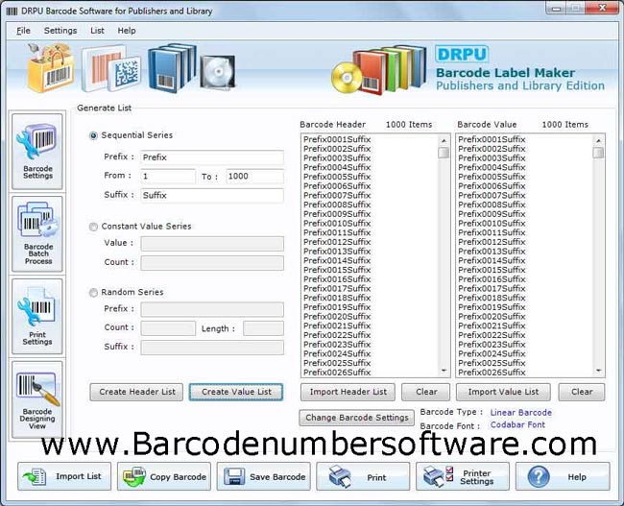Select Prefix0023Suffix in Barcode Value list

[492, 345]
